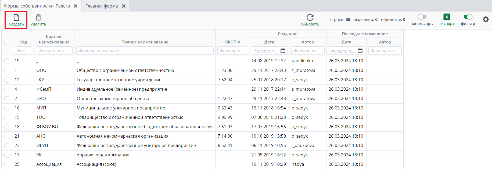Disable the фильтр toggle
This screenshot has height=169, width=492.
pyautogui.click(x=468, y=17)
